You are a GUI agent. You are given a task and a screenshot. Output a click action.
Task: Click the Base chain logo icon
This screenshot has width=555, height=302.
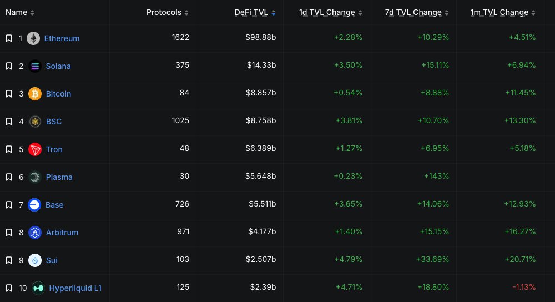(35, 205)
